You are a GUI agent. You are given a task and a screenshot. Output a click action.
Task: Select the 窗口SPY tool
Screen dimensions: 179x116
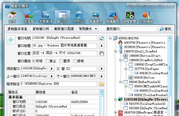click(63, 17)
